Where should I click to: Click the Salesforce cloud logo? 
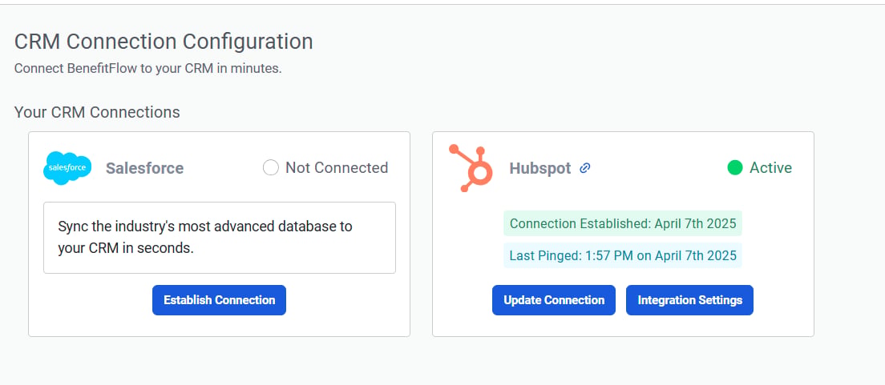tap(67, 168)
